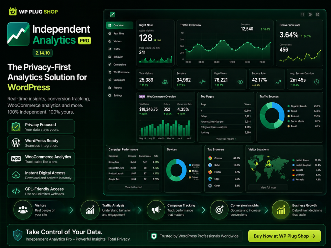This screenshot has width=331, height=248.
Task: Click the dashboard app logo in header
Action: pyautogui.click(x=112, y=15)
